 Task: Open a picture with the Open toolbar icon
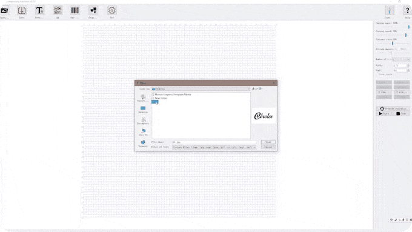(x=4, y=10)
